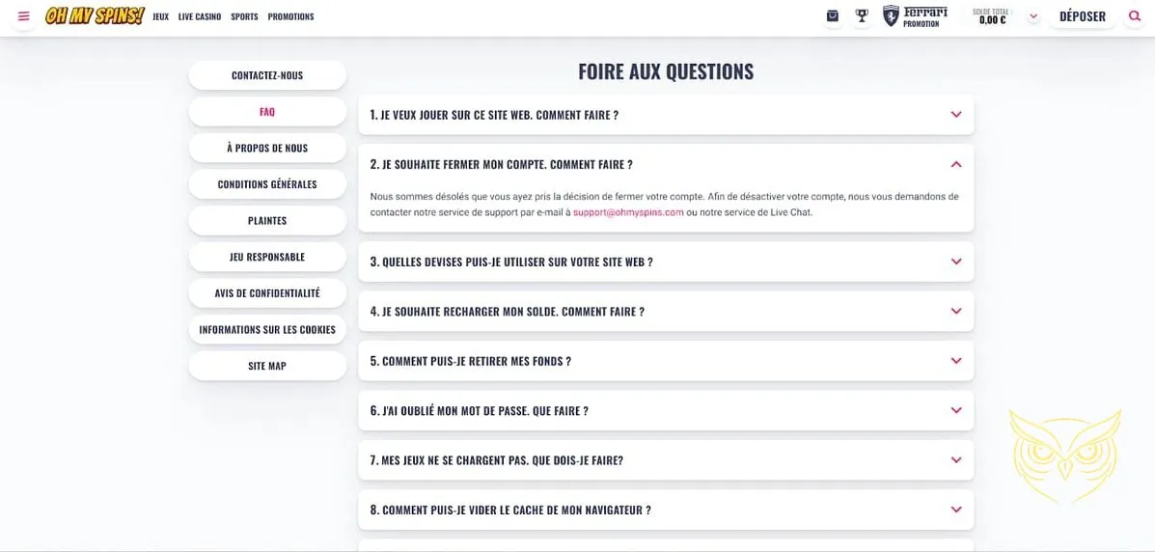Open the Sports menu item
This screenshot has height=552, width=1155.
[x=244, y=16]
